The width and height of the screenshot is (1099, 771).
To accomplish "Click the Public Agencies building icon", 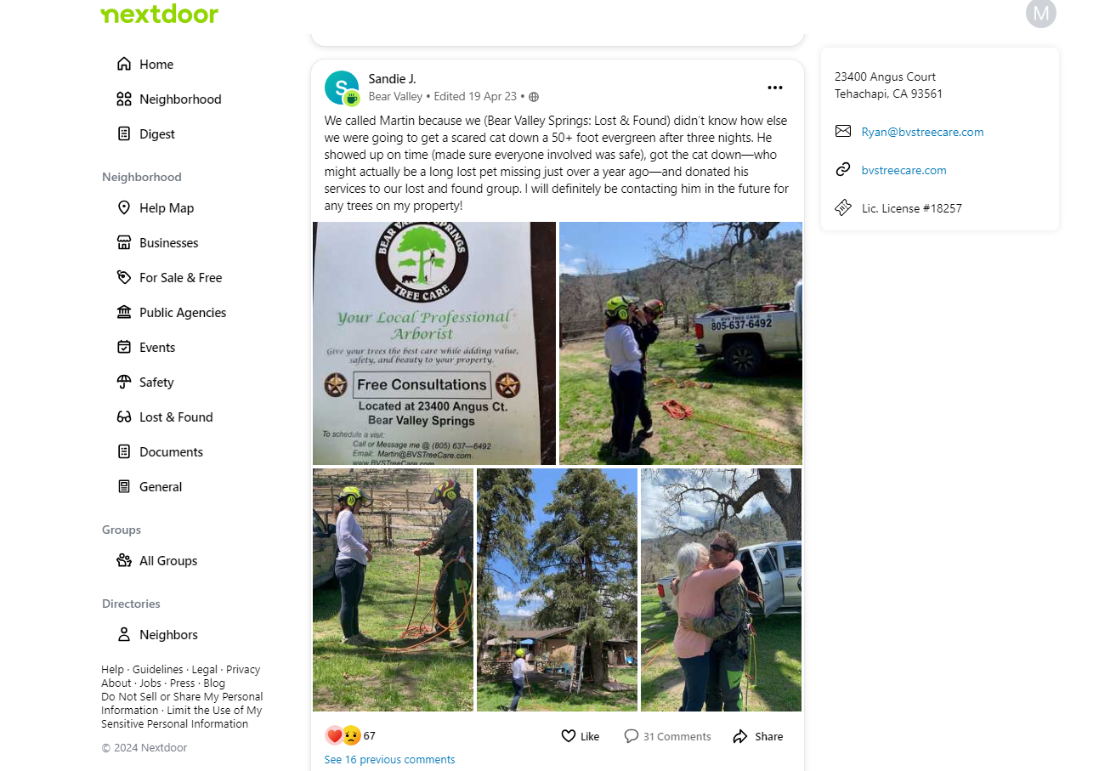I will click(124, 312).
